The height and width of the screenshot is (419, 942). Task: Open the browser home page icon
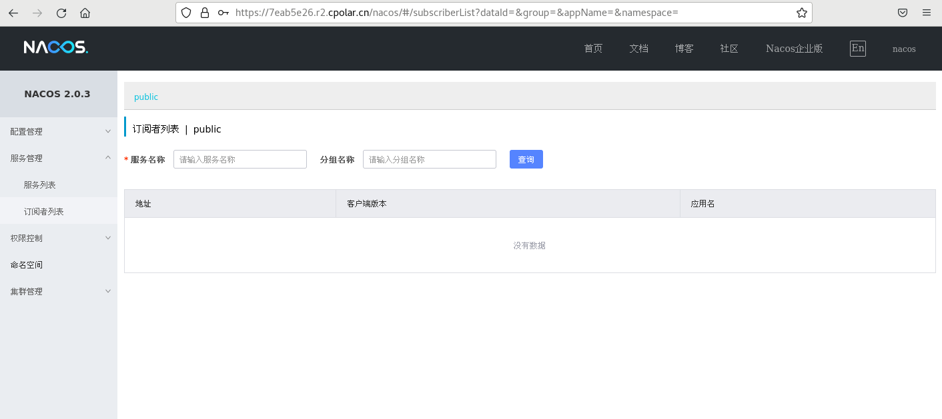[x=85, y=13]
